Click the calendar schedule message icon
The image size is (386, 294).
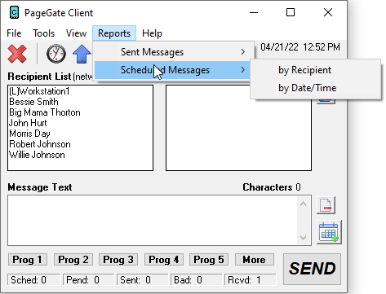tap(329, 232)
